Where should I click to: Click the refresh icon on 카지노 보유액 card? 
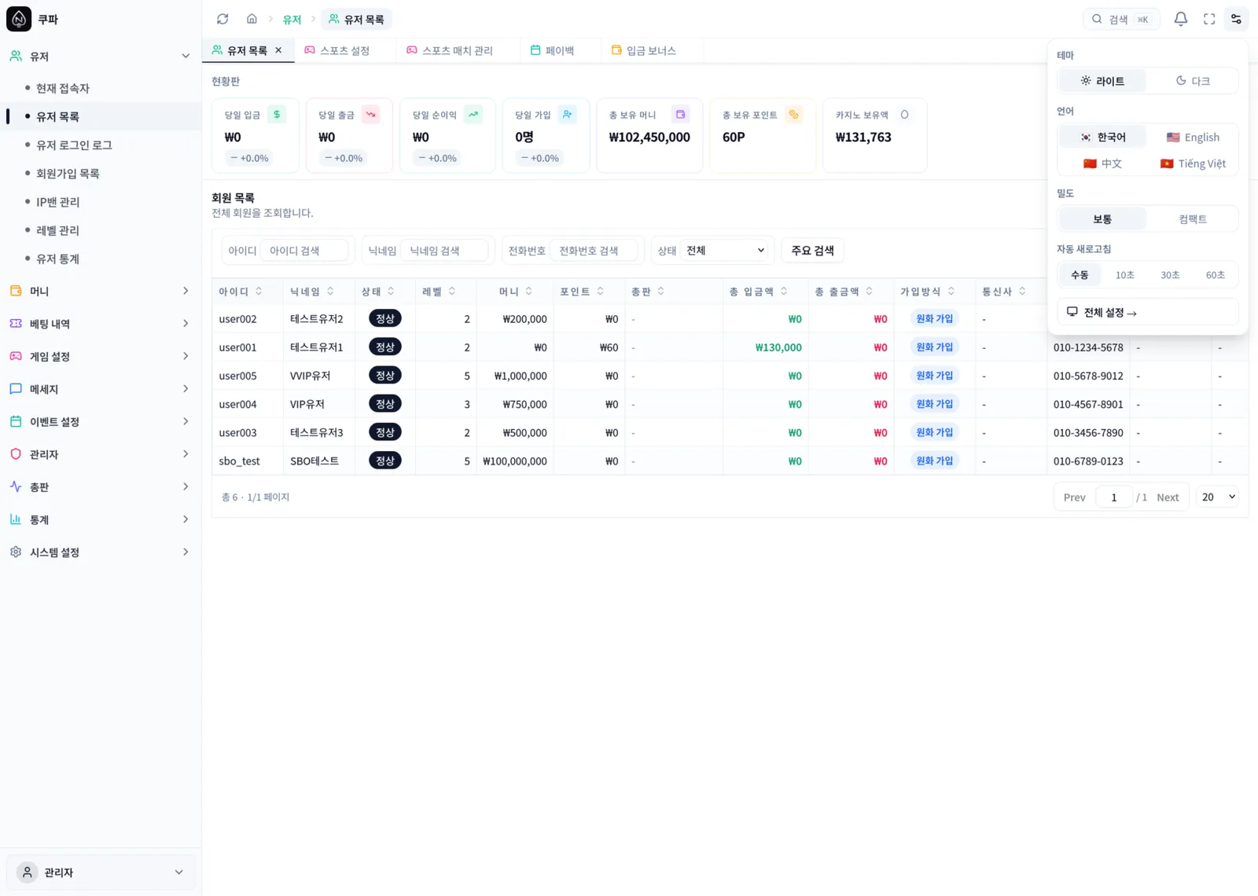904,115
